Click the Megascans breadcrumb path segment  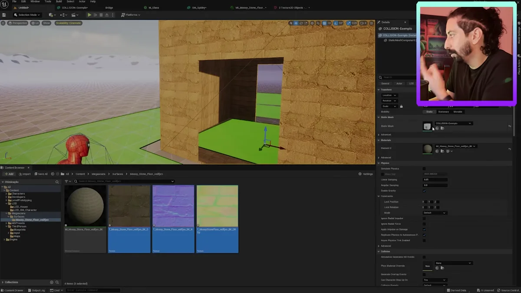tap(99, 174)
